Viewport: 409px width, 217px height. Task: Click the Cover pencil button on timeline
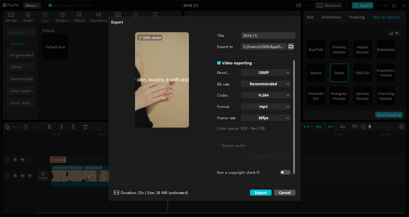click(43, 175)
